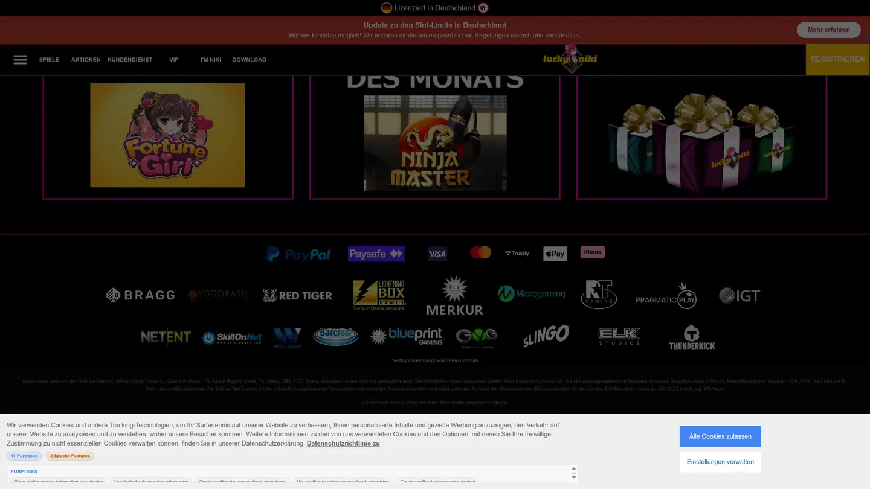Select the 11 Purposes tag
Image resolution: width=870 pixels, height=489 pixels.
coord(24,456)
